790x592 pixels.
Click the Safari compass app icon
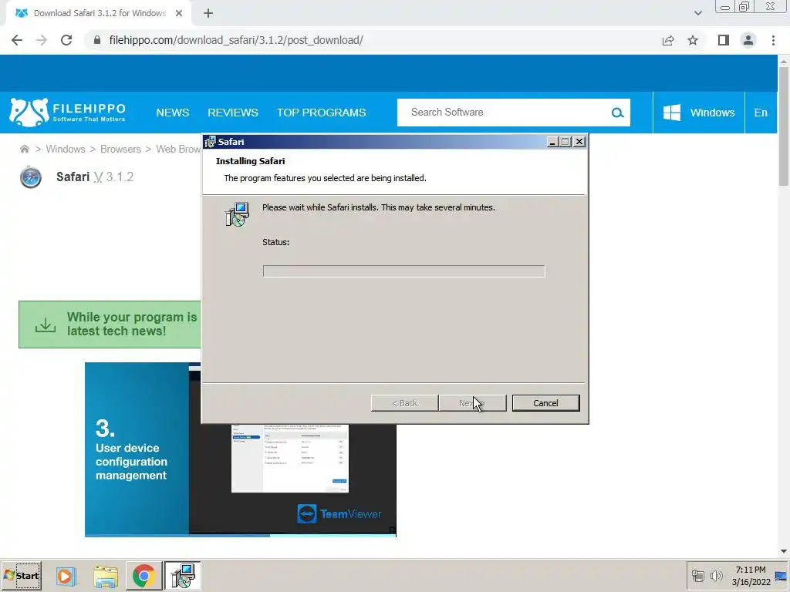31,177
